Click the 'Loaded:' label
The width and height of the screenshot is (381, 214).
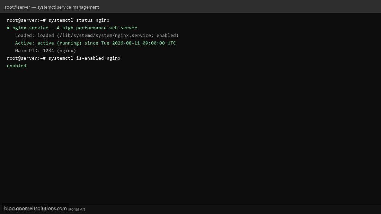25,35
